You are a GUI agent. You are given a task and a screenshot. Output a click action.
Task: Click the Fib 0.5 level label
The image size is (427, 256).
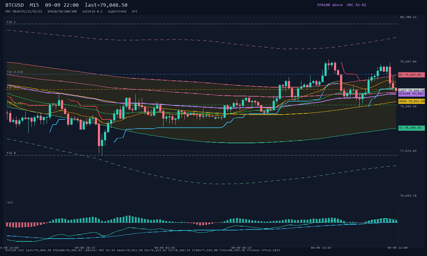13,87
